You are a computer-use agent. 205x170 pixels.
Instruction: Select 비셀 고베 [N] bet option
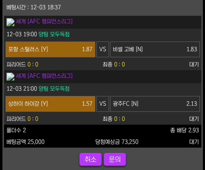tap(155, 49)
